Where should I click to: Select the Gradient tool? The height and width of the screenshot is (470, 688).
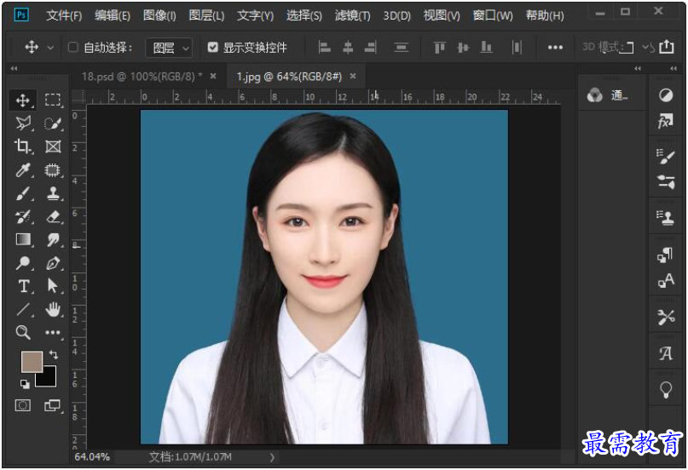coord(23,239)
